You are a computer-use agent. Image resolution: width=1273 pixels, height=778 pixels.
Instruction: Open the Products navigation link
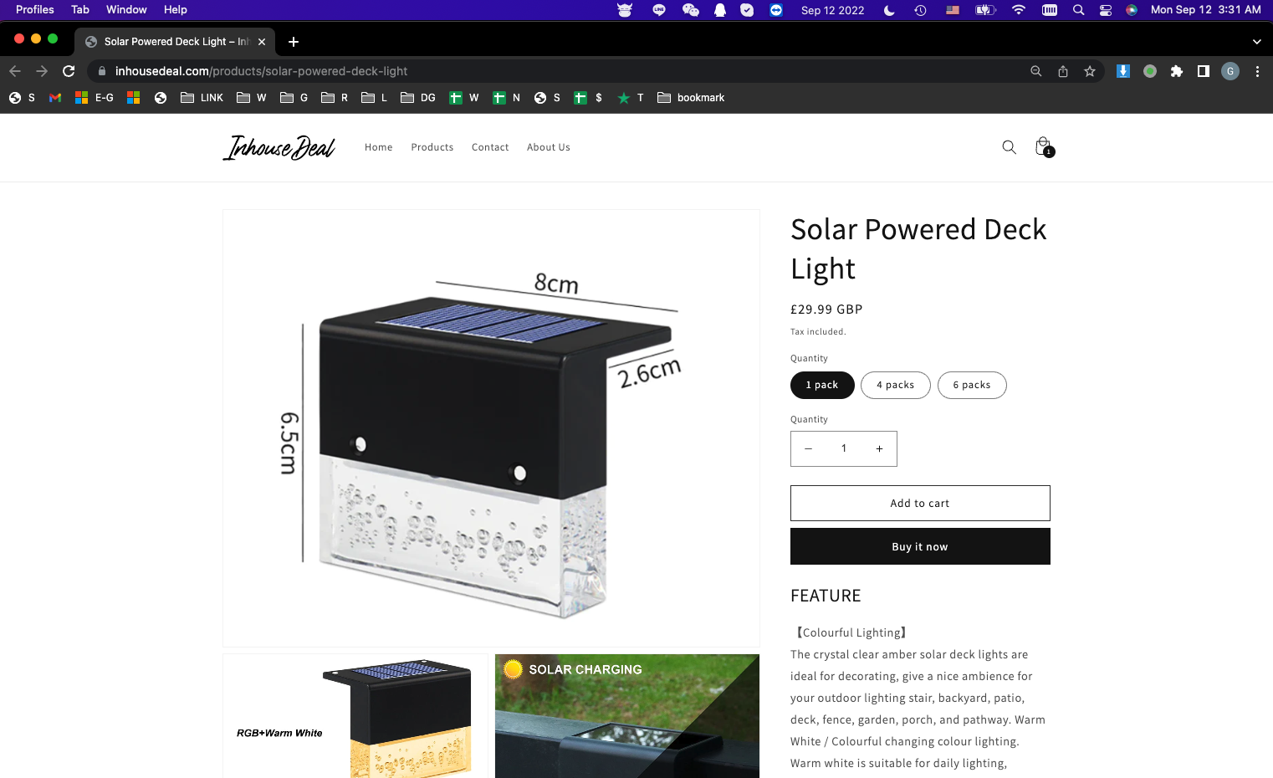tap(432, 147)
